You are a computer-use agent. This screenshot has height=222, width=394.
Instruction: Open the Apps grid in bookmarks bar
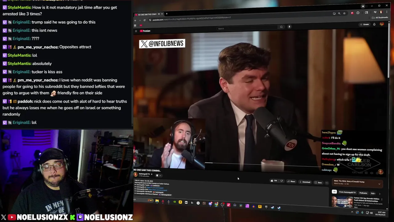[135, 25]
